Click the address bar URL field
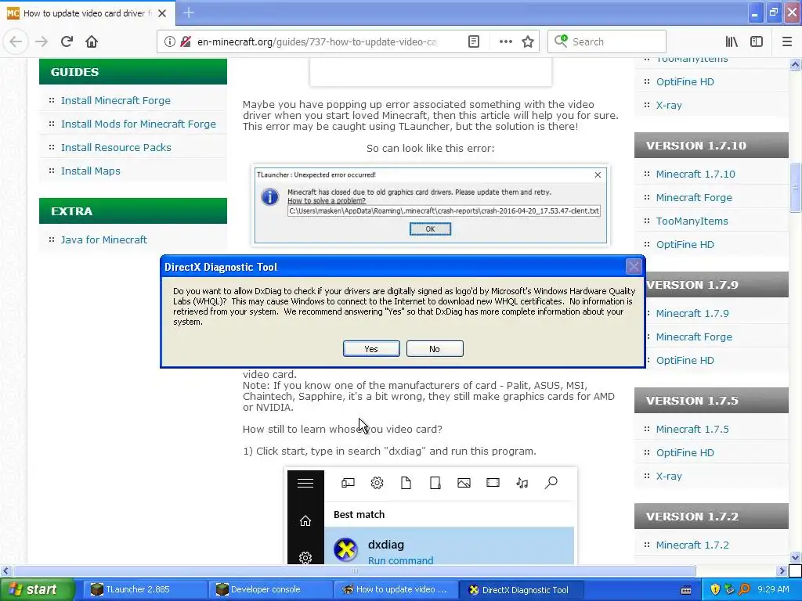802x601 pixels. (x=317, y=41)
